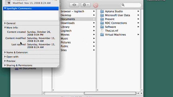Click the Info window resize grip
Viewport: 173px width, 97px height.
[58, 66]
